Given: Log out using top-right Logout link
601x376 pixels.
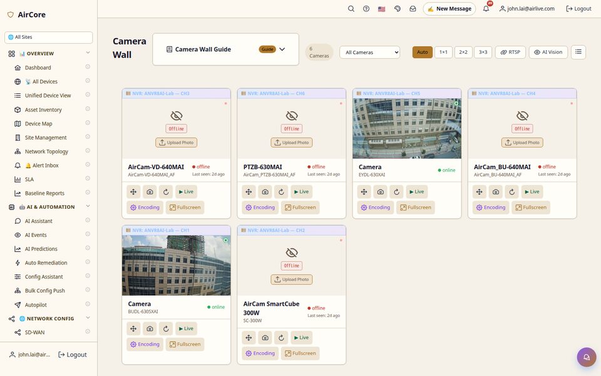Looking at the screenshot, I should coord(578,8).
